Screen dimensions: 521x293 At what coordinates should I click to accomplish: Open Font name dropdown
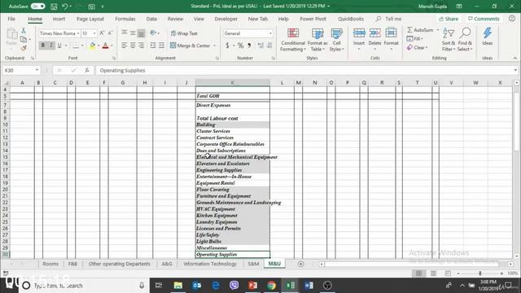78,33
